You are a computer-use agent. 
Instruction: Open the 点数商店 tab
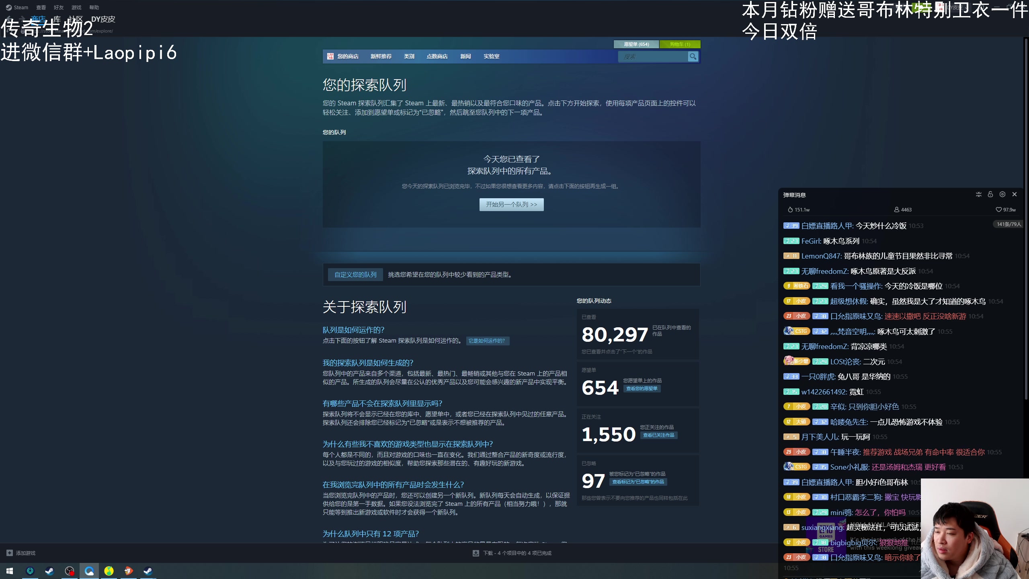[437, 57]
